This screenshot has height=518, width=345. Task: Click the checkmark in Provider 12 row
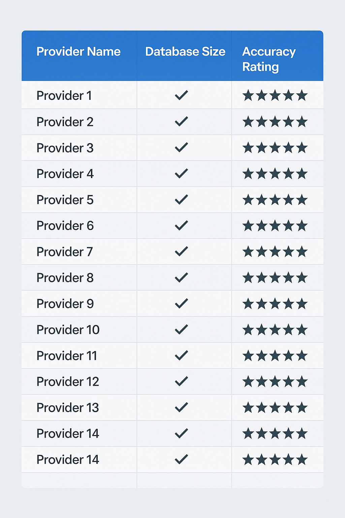click(x=181, y=381)
